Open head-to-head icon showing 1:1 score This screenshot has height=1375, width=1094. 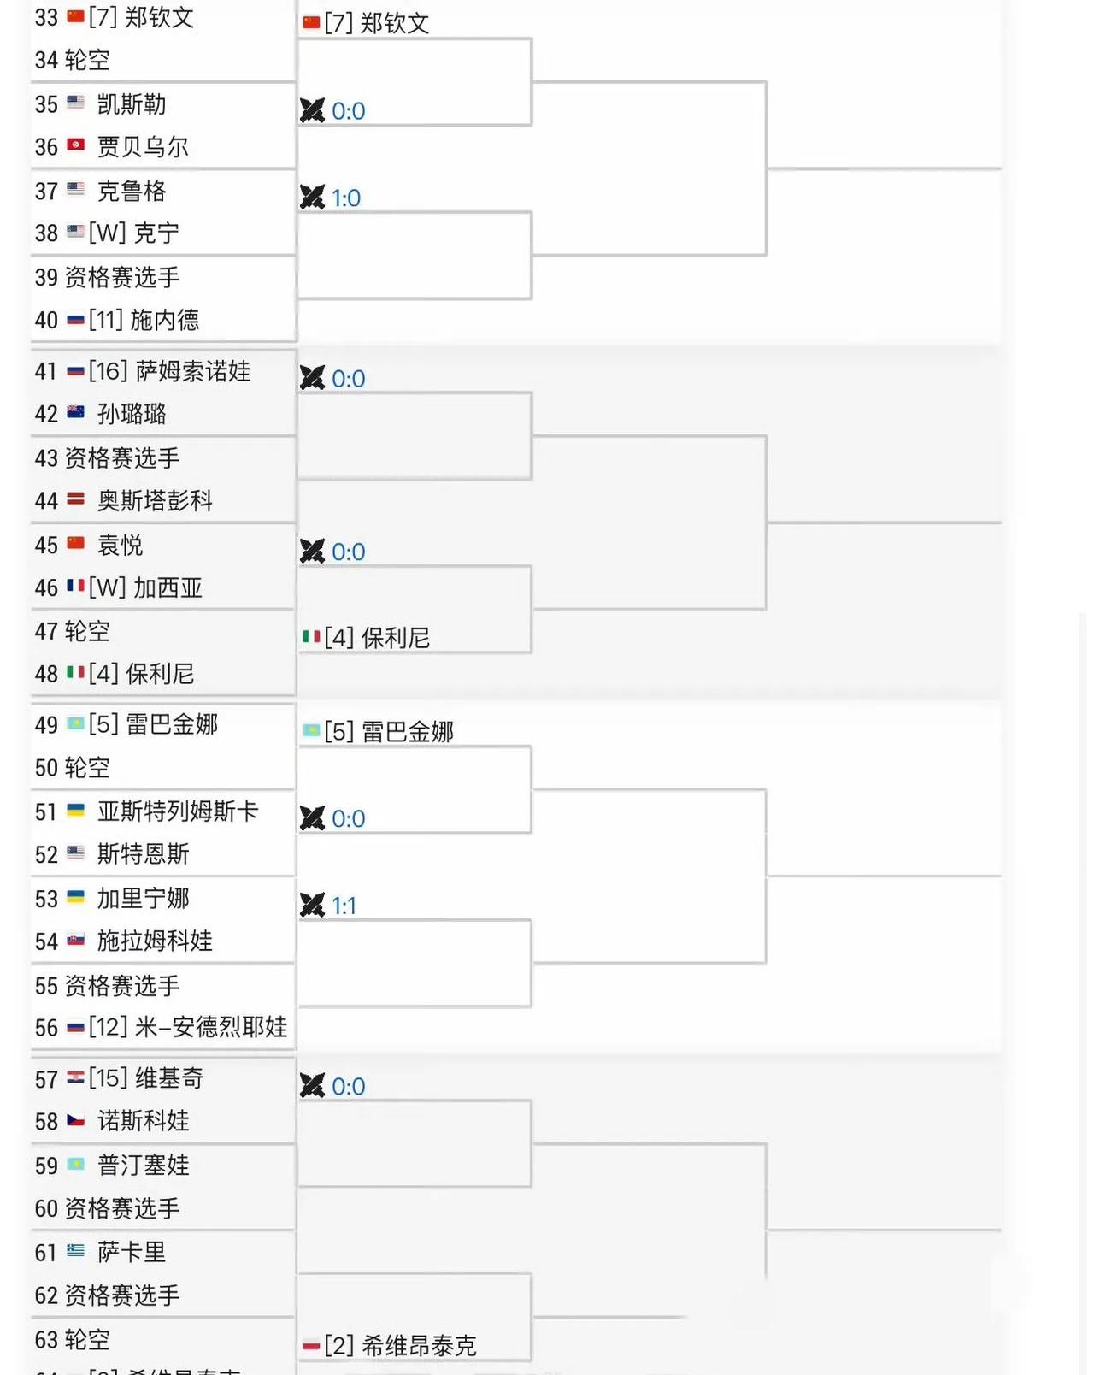pos(312,906)
